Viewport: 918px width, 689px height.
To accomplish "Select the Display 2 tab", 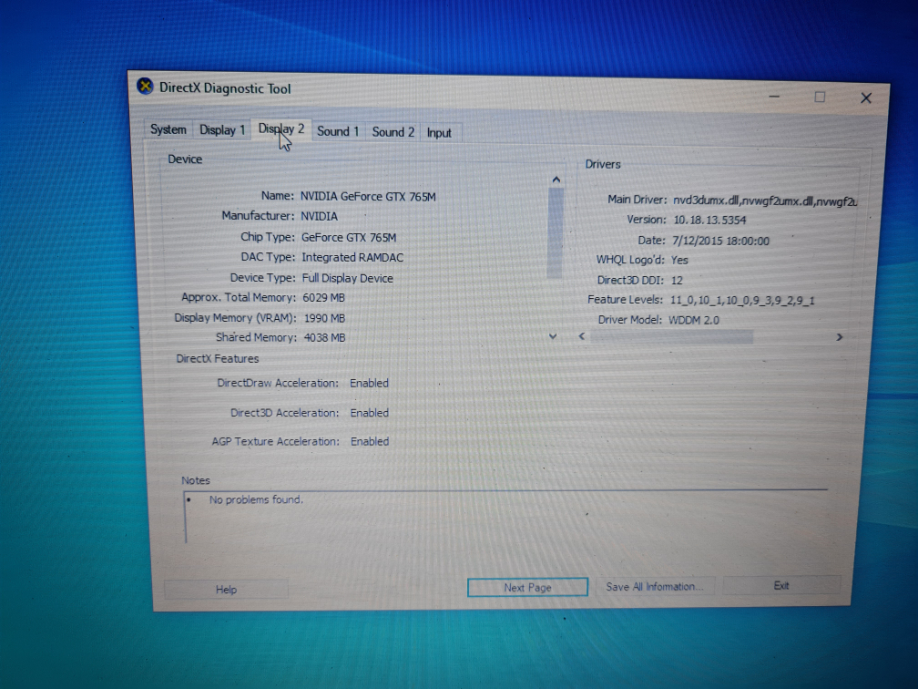I will click(x=281, y=129).
